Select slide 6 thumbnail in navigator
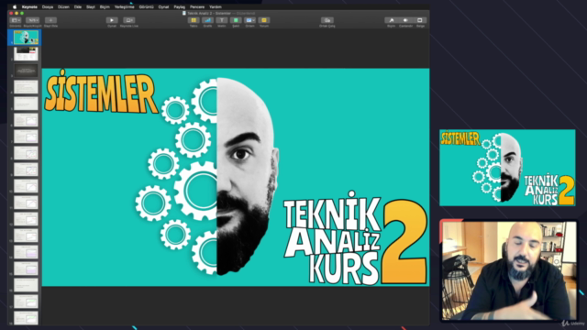Viewport: 587px width, 330px height. [x=26, y=120]
